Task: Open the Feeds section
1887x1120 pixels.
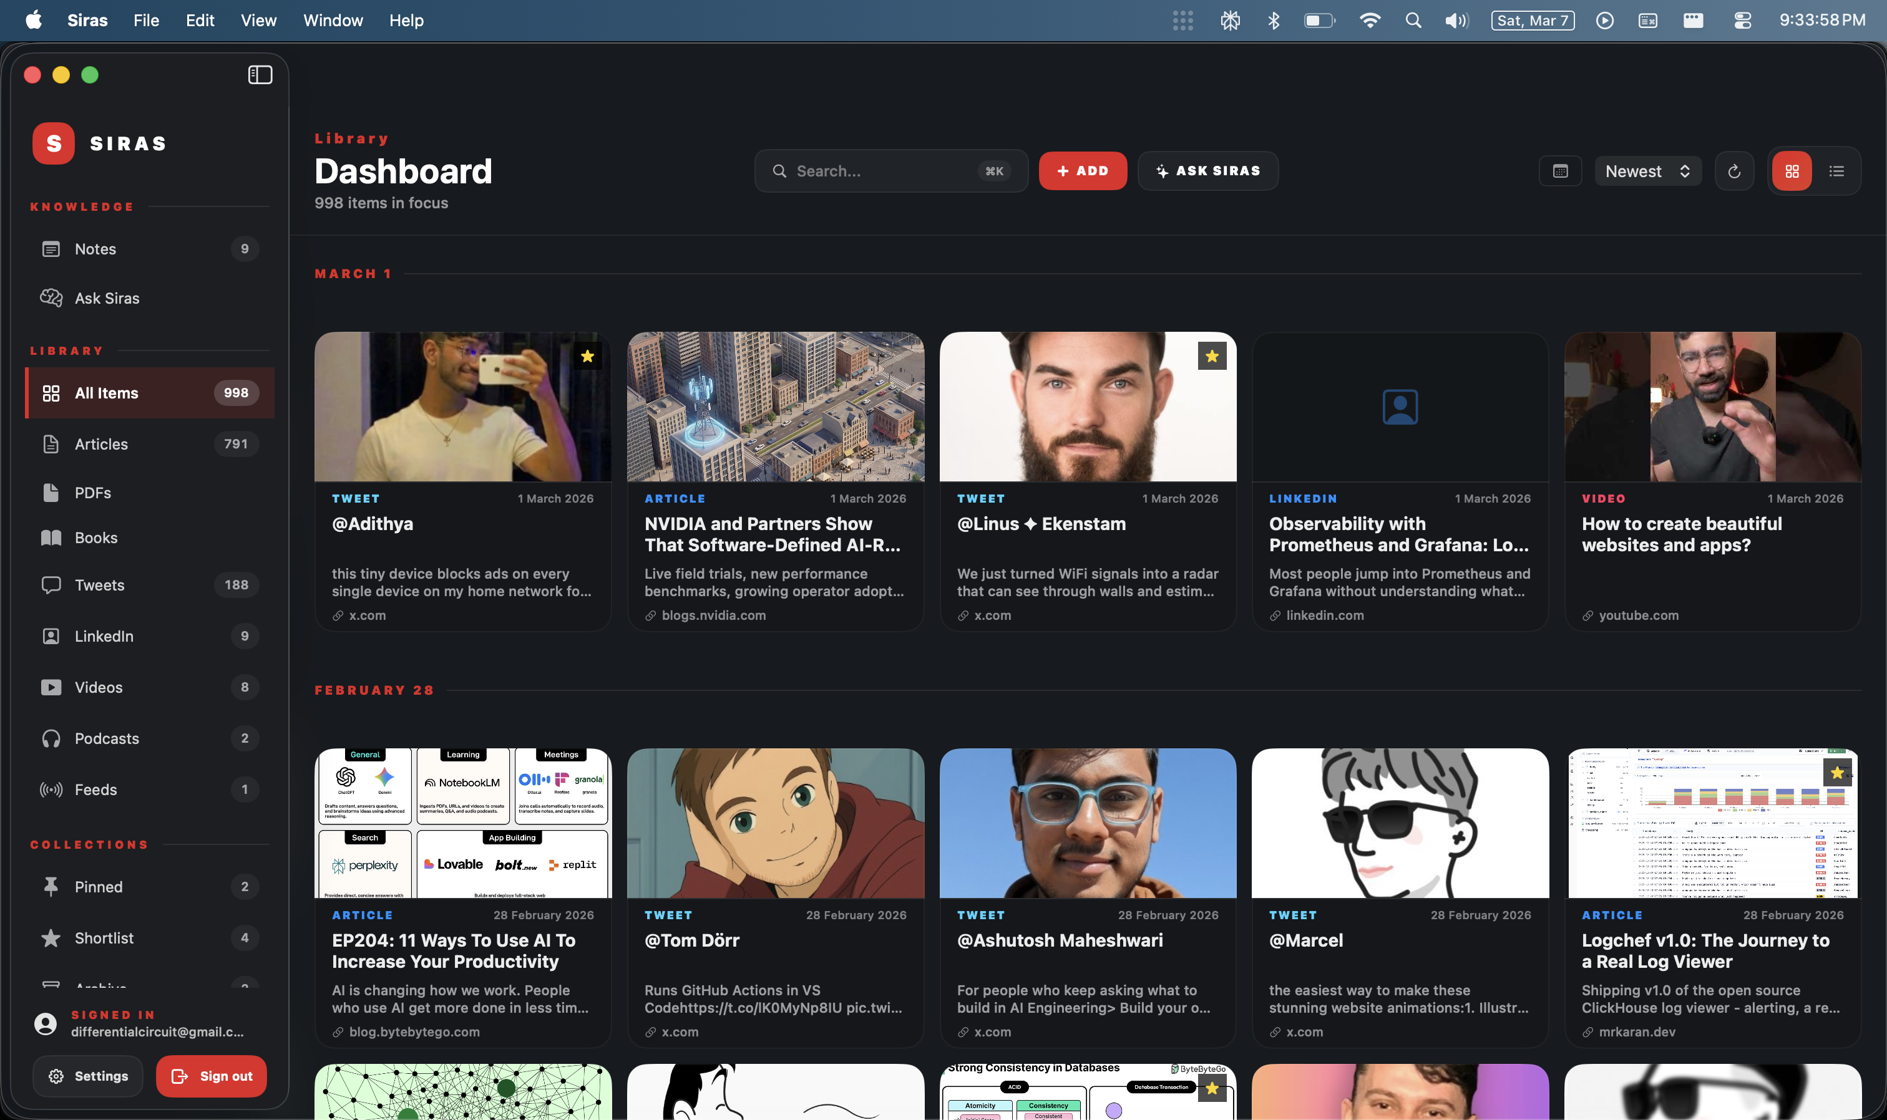Action: coord(95,789)
